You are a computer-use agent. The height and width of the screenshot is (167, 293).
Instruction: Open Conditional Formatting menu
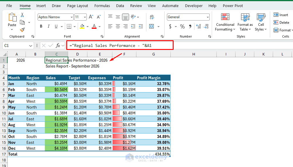coord(225,22)
